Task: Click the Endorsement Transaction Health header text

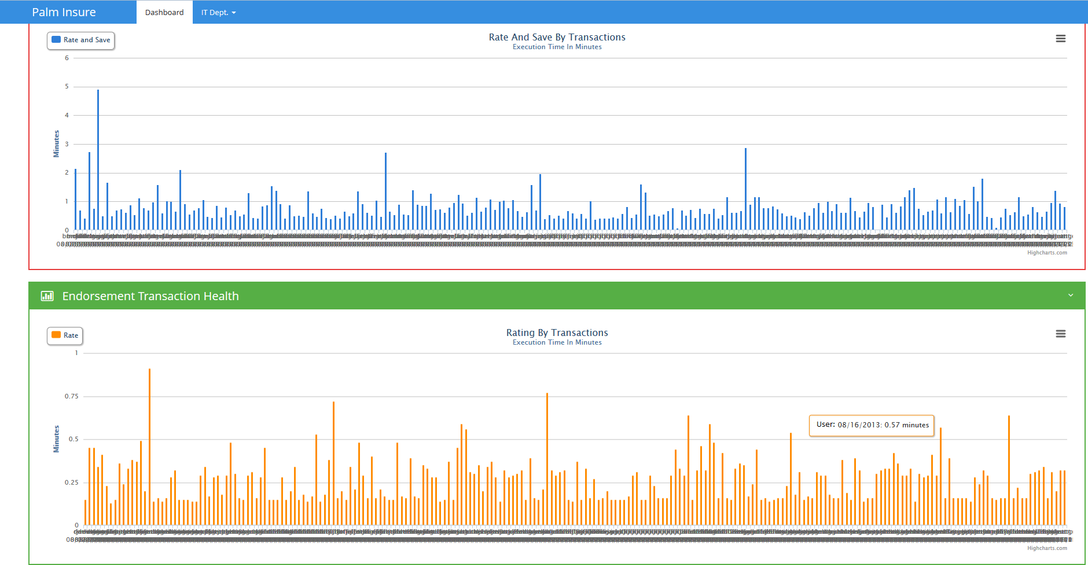Action: 150,296
